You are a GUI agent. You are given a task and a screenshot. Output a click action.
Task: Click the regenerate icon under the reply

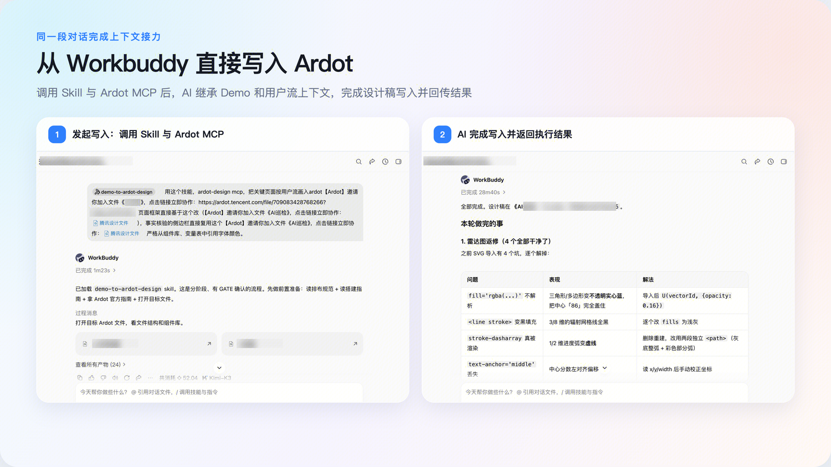(127, 378)
